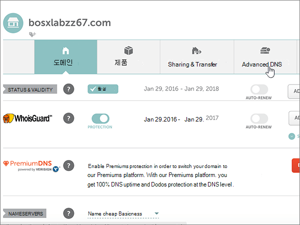
Task: Click the active status checkmark badge
Action: coord(103,89)
